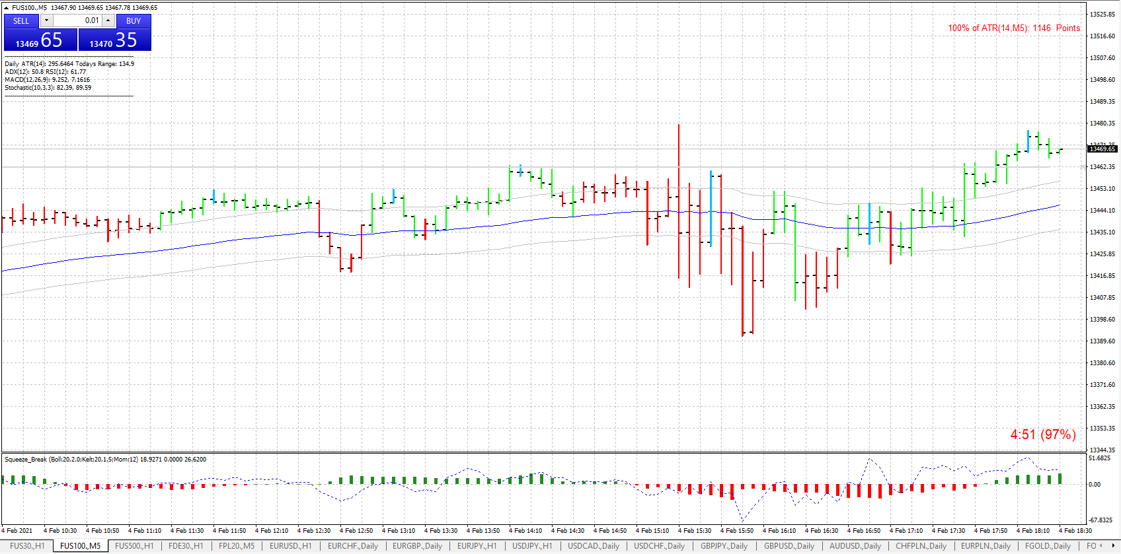Click the current price label 13469.65 on axis
1121x554 pixels.
pyautogui.click(x=1102, y=149)
